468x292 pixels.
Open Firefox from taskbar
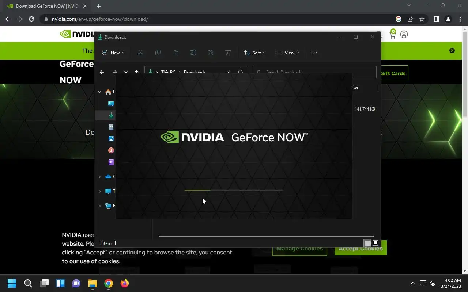(x=125, y=283)
